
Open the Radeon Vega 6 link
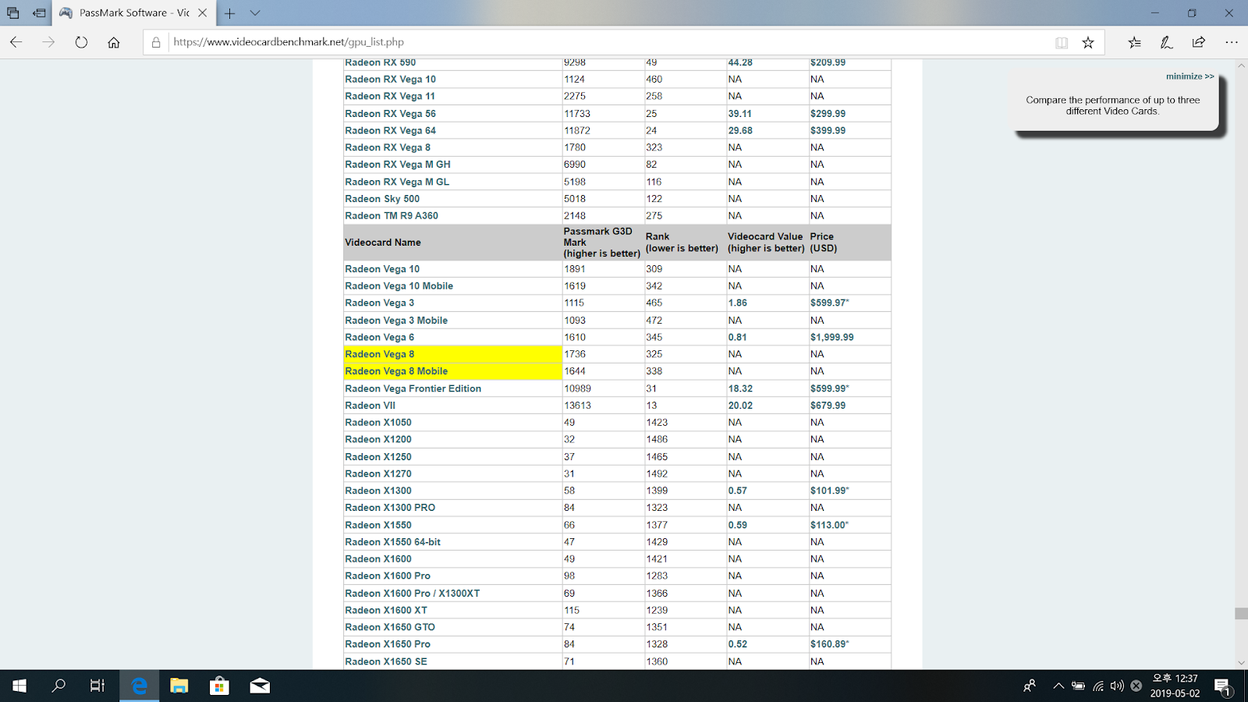380,338
